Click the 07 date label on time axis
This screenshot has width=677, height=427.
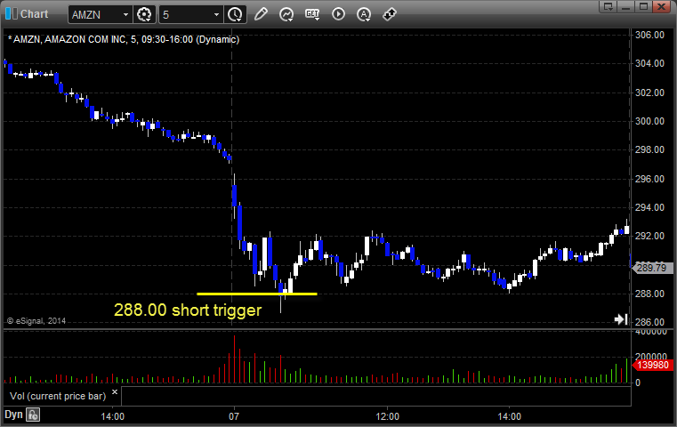pos(234,416)
